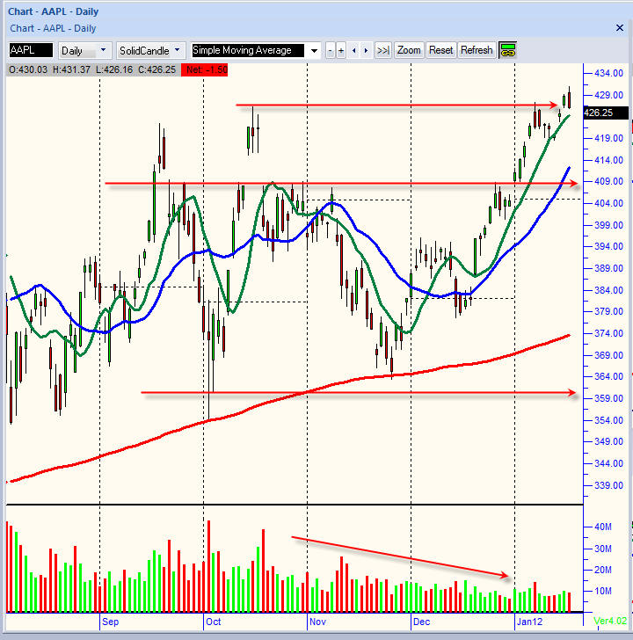The width and height of the screenshot is (633, 640).
Task: Click the right arrow chart button
Action: [x=366, y=51]
